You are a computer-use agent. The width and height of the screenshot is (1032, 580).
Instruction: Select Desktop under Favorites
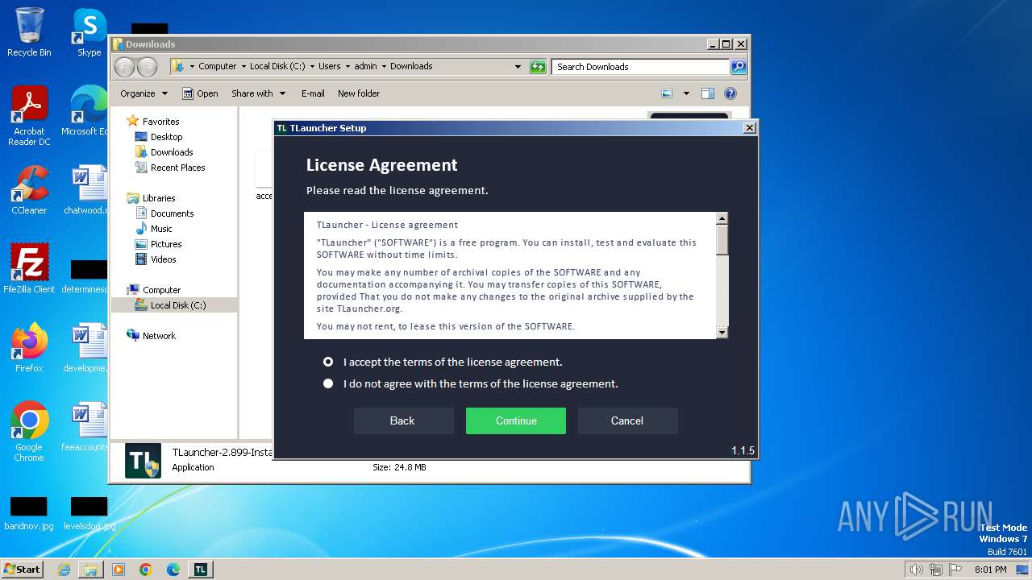166,137
